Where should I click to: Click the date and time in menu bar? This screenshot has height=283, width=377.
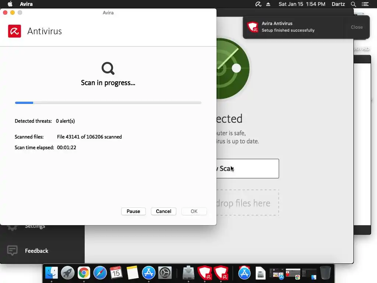click(x=302, y=4)
